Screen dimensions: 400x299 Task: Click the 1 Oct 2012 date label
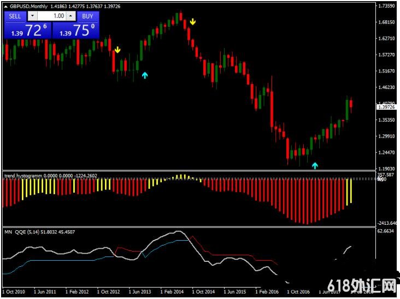108,292
